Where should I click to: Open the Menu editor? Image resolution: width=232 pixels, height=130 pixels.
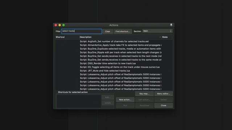pyautogui.click(x=163, y=94)
